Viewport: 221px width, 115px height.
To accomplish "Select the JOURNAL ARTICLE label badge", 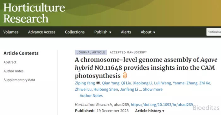I will [91, 52].
